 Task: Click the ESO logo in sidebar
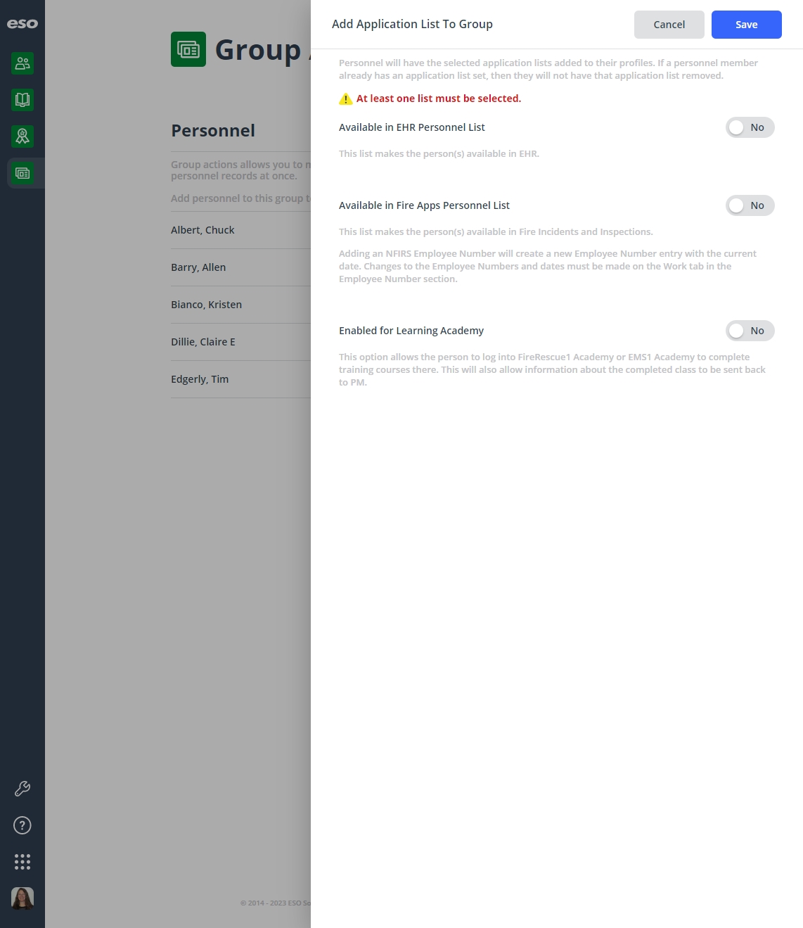(x=23, y=24)
